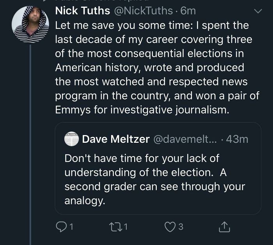Click Dave Meltzer's small avatar
Screen dimensions: 273x245
coord(72,139)
